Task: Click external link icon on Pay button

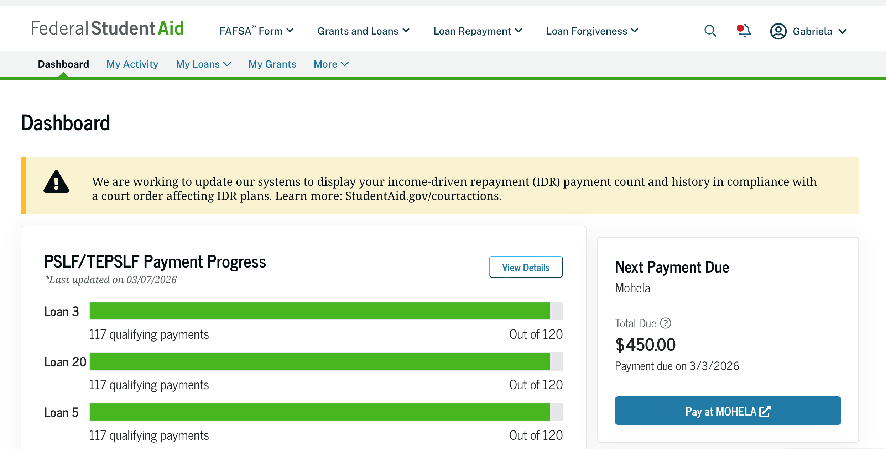Action: (x=765, y=411)
